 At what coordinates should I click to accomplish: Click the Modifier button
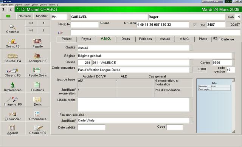42,16
